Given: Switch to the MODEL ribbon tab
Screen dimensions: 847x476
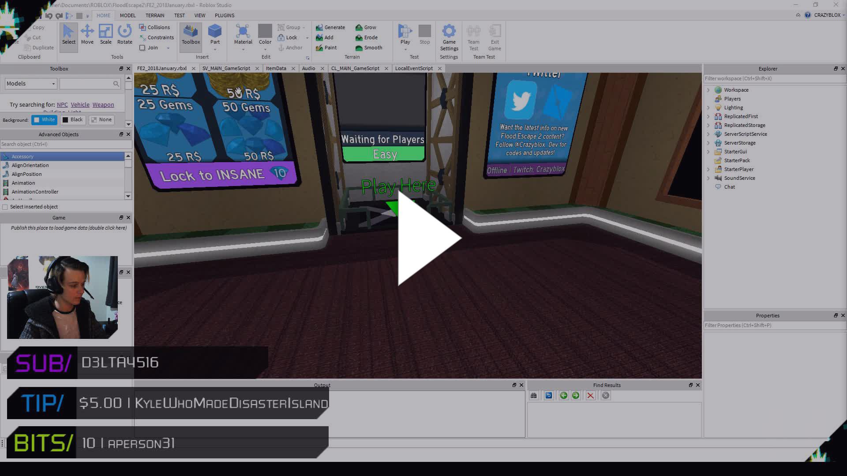Looking at the screenshot, I should 127,15.
